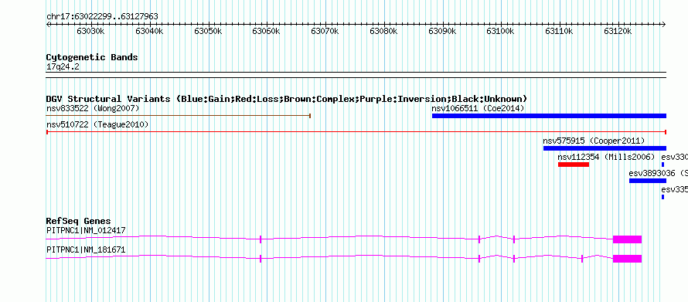Select the blue esv3893036 gain bar
This screenshot has width=688, height=302.
point(648,181)
